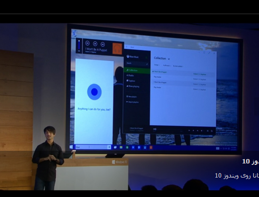Open Task View from the taskbar

pyautogui.click(x=115, y=147)
